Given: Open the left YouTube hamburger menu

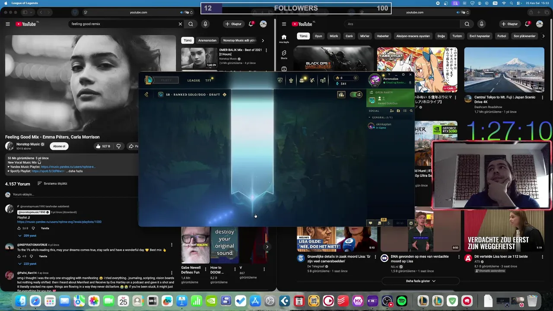Looking at the screenshot, I should click(x=8, y=24).
